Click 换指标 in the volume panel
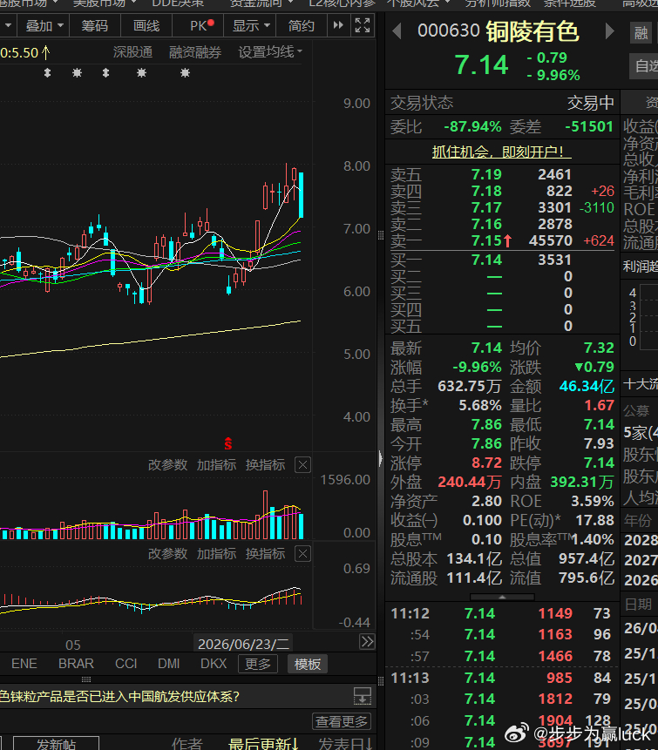Image resolution: width=658 pixels, height=750 pixels. click(265, 465)
